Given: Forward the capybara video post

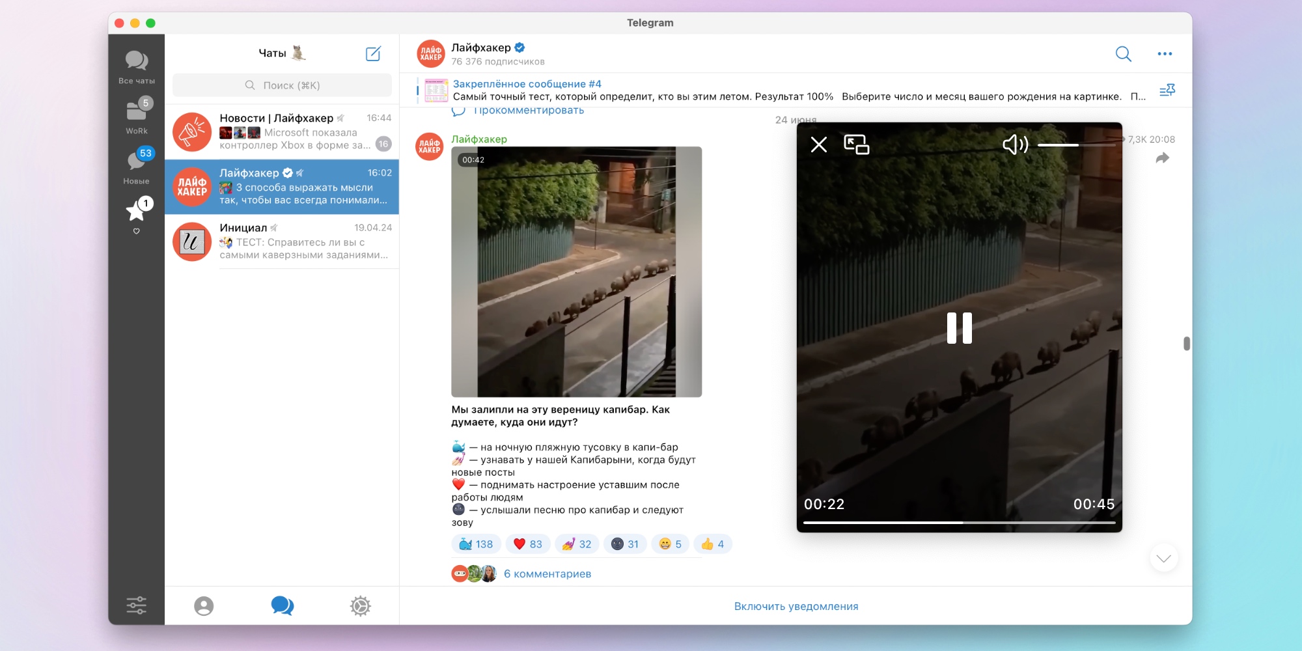Looking at the screenshot, I should pyautogui.click(x=1163, y=158).
